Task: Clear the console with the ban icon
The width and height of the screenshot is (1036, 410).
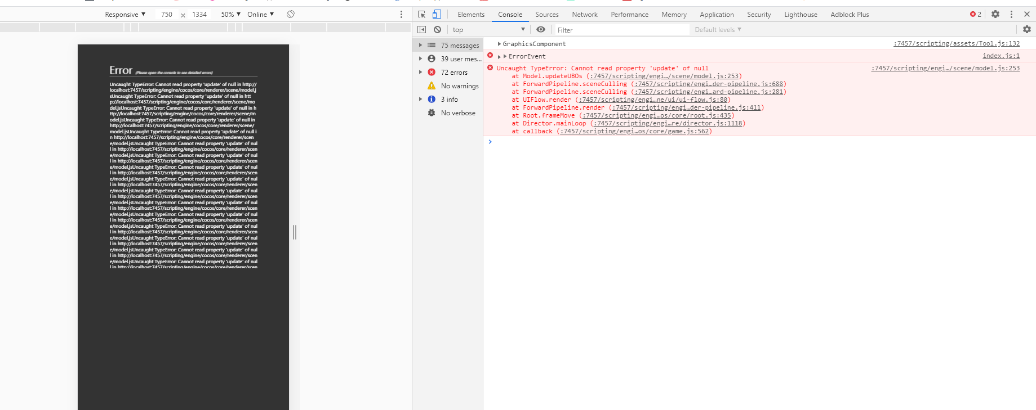Action: (x=437, y=29)
